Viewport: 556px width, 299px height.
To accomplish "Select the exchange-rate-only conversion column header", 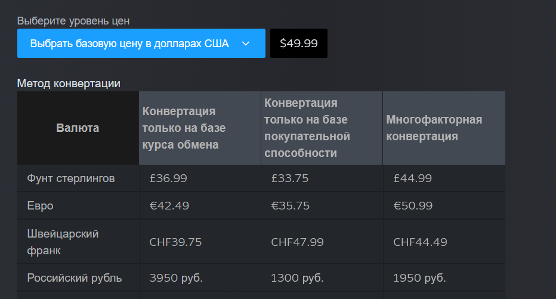I will pyautogui.click(x=199, y=128).
